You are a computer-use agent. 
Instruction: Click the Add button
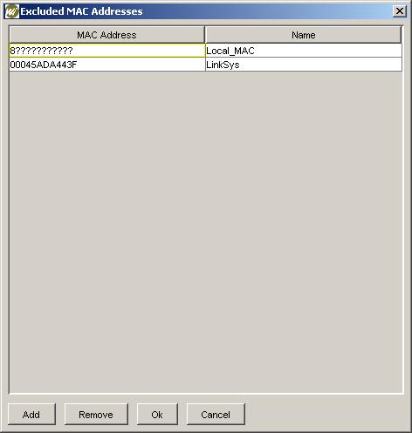pos(31,414)
